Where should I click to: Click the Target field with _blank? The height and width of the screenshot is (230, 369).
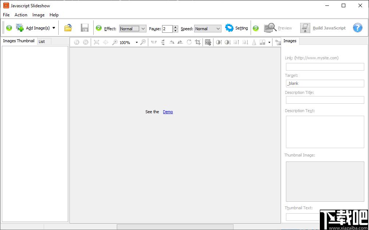325,83
